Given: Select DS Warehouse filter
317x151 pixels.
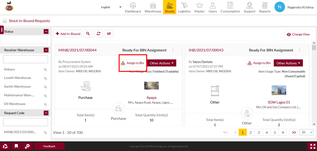Looking at the screenshot, I should [15, 104].
